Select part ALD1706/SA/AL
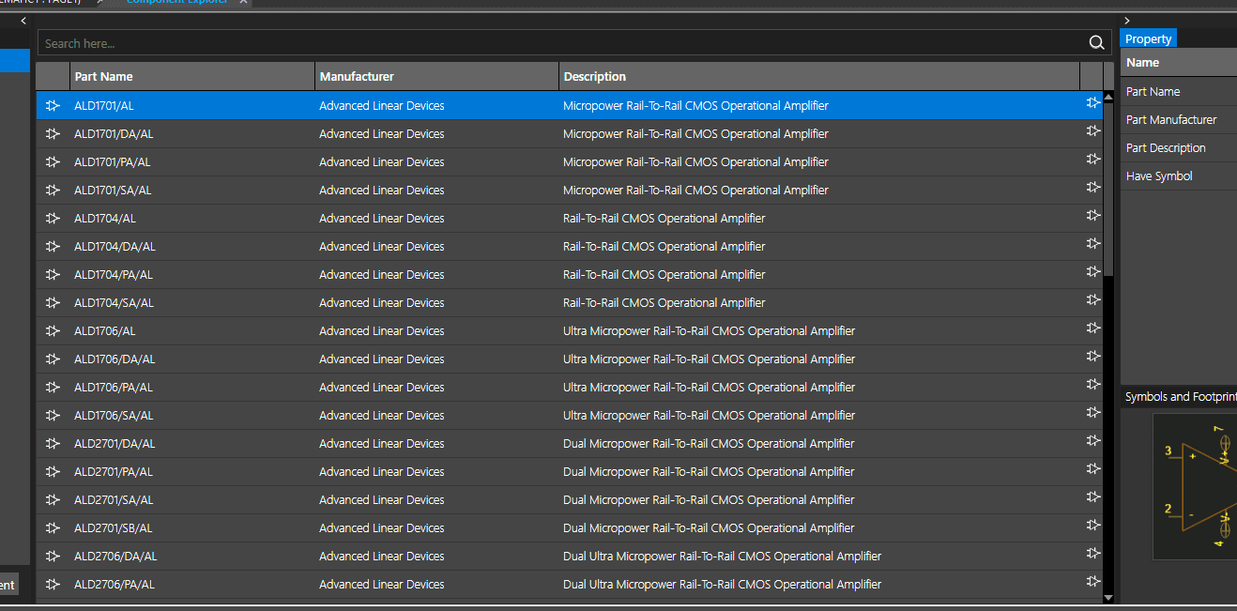The width and height of the screenshot is (1237, 611). click(x=114, y=415)
